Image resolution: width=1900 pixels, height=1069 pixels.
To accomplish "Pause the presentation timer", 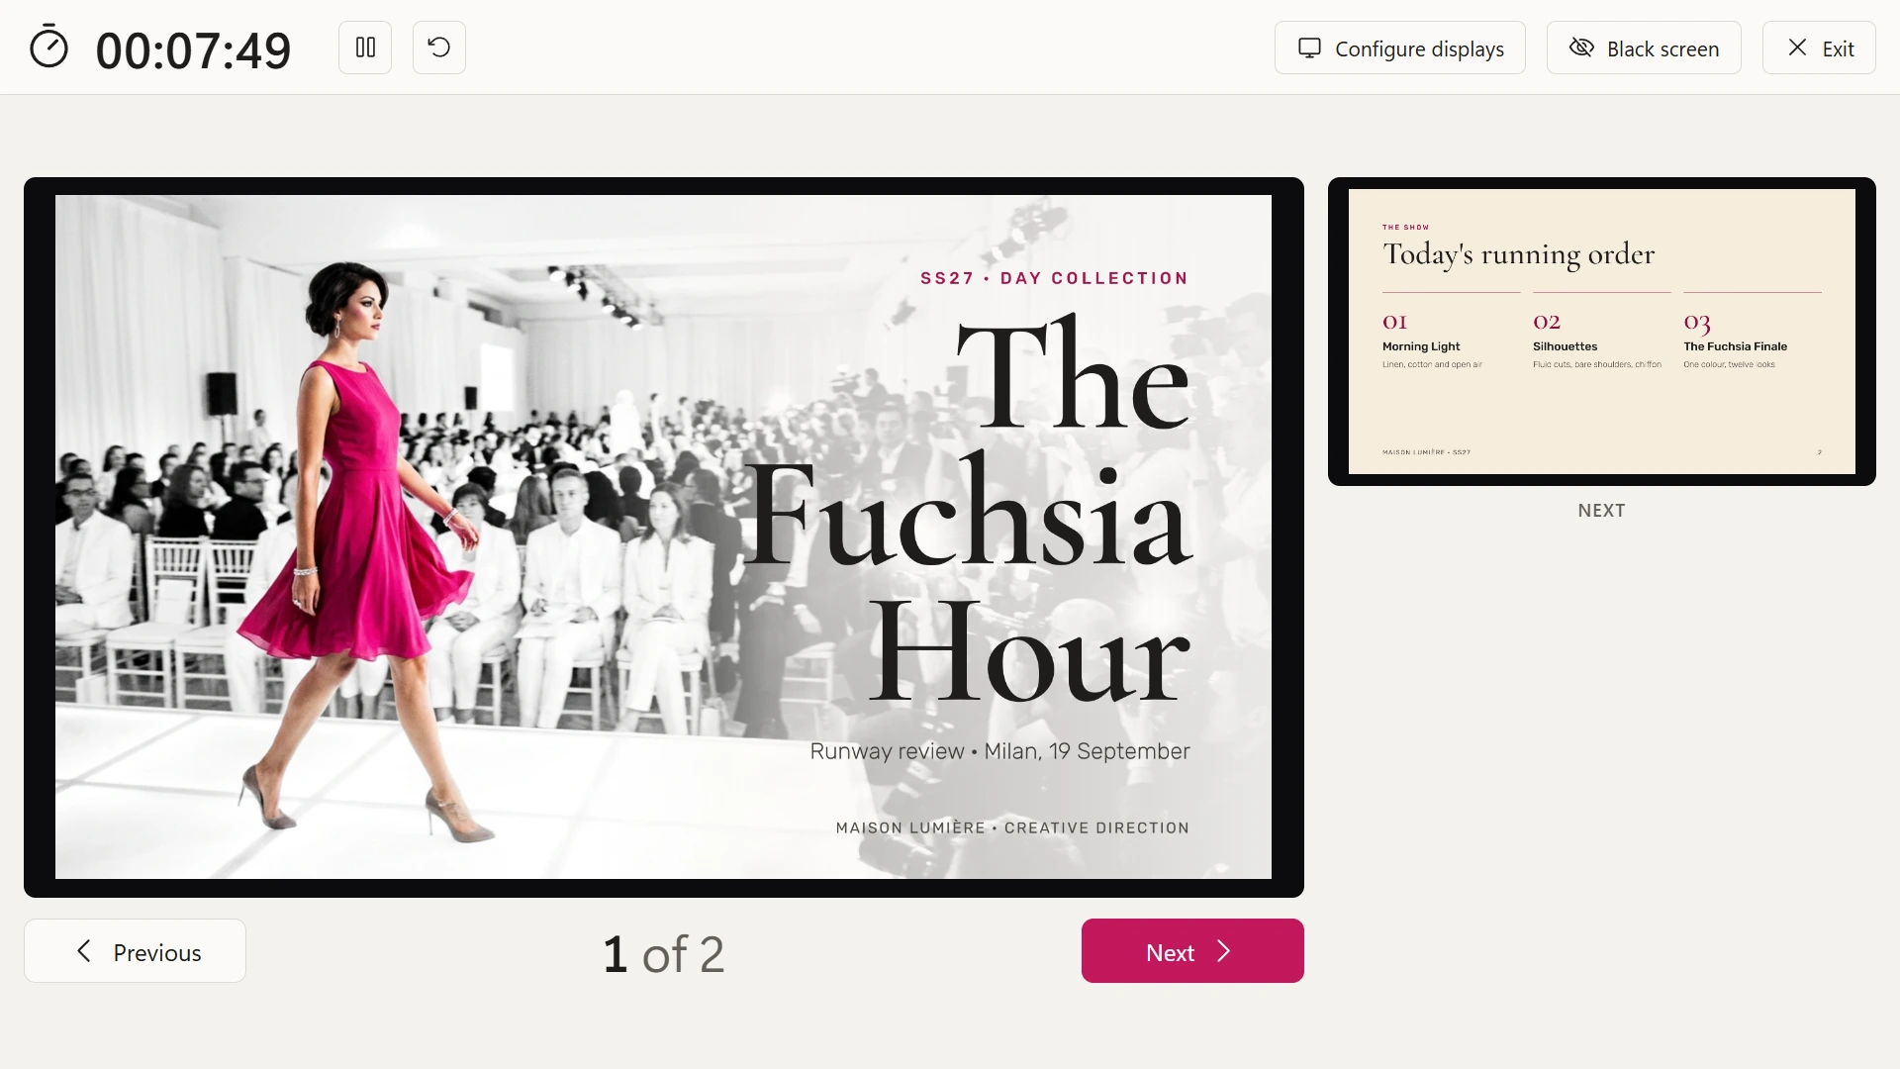I will click(365, 48).
